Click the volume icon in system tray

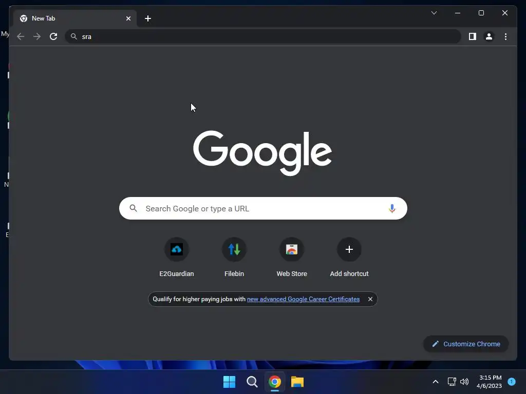(x=464, y=382)
